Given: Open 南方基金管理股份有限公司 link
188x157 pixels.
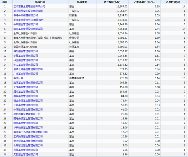Looking at the screenshot, I should [x=28, y=29].
